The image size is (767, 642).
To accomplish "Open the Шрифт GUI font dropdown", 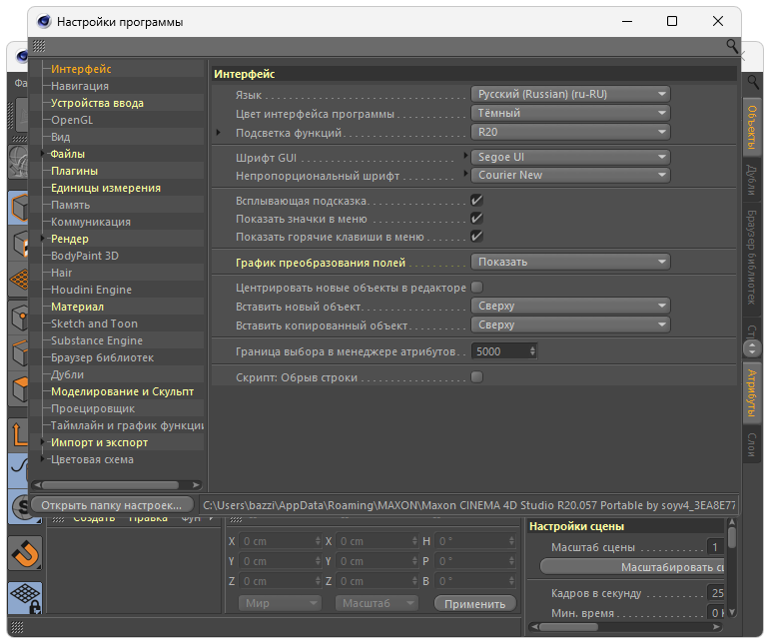I will click(569, 157).
